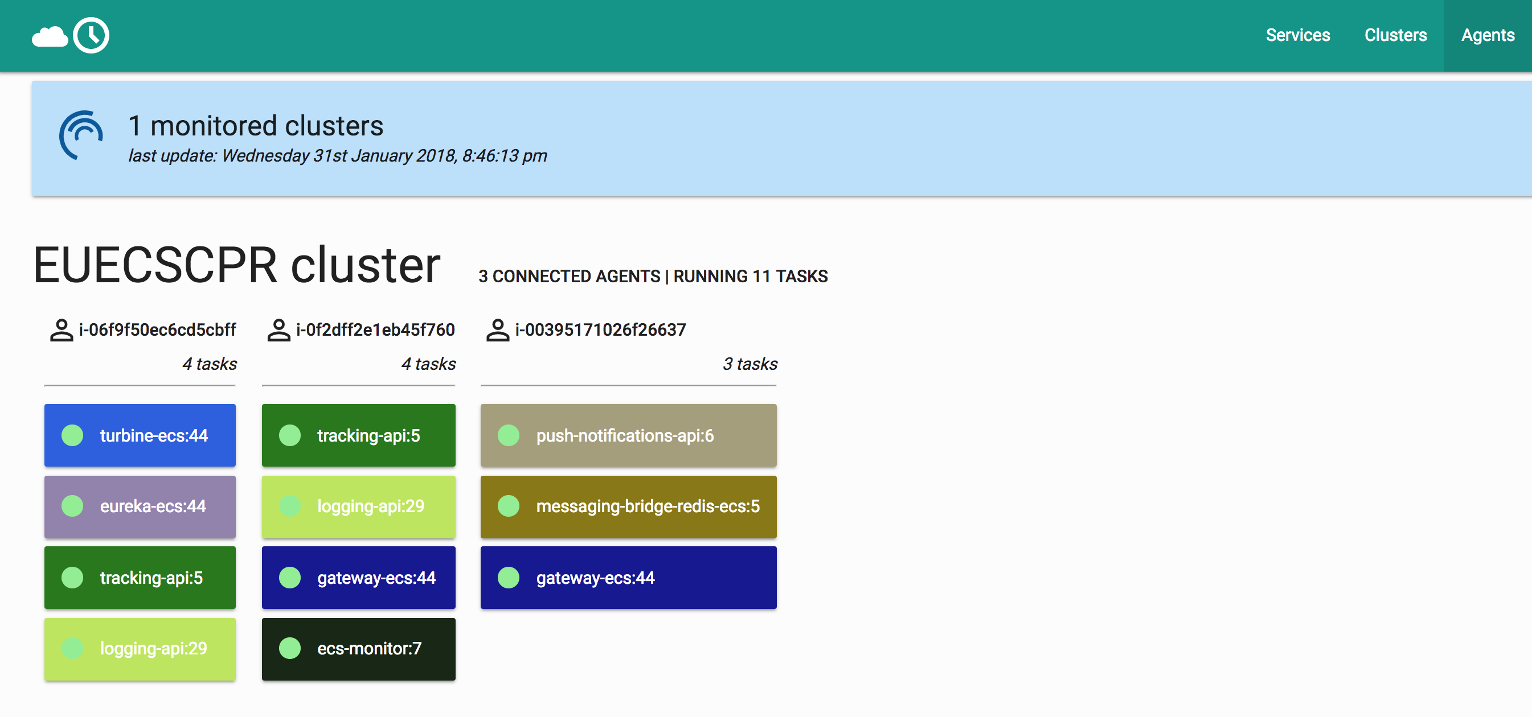The width and height of the screenshot is (1532, 717).
Task: Click the cloud clock logo icon
Action: [70, 36]
